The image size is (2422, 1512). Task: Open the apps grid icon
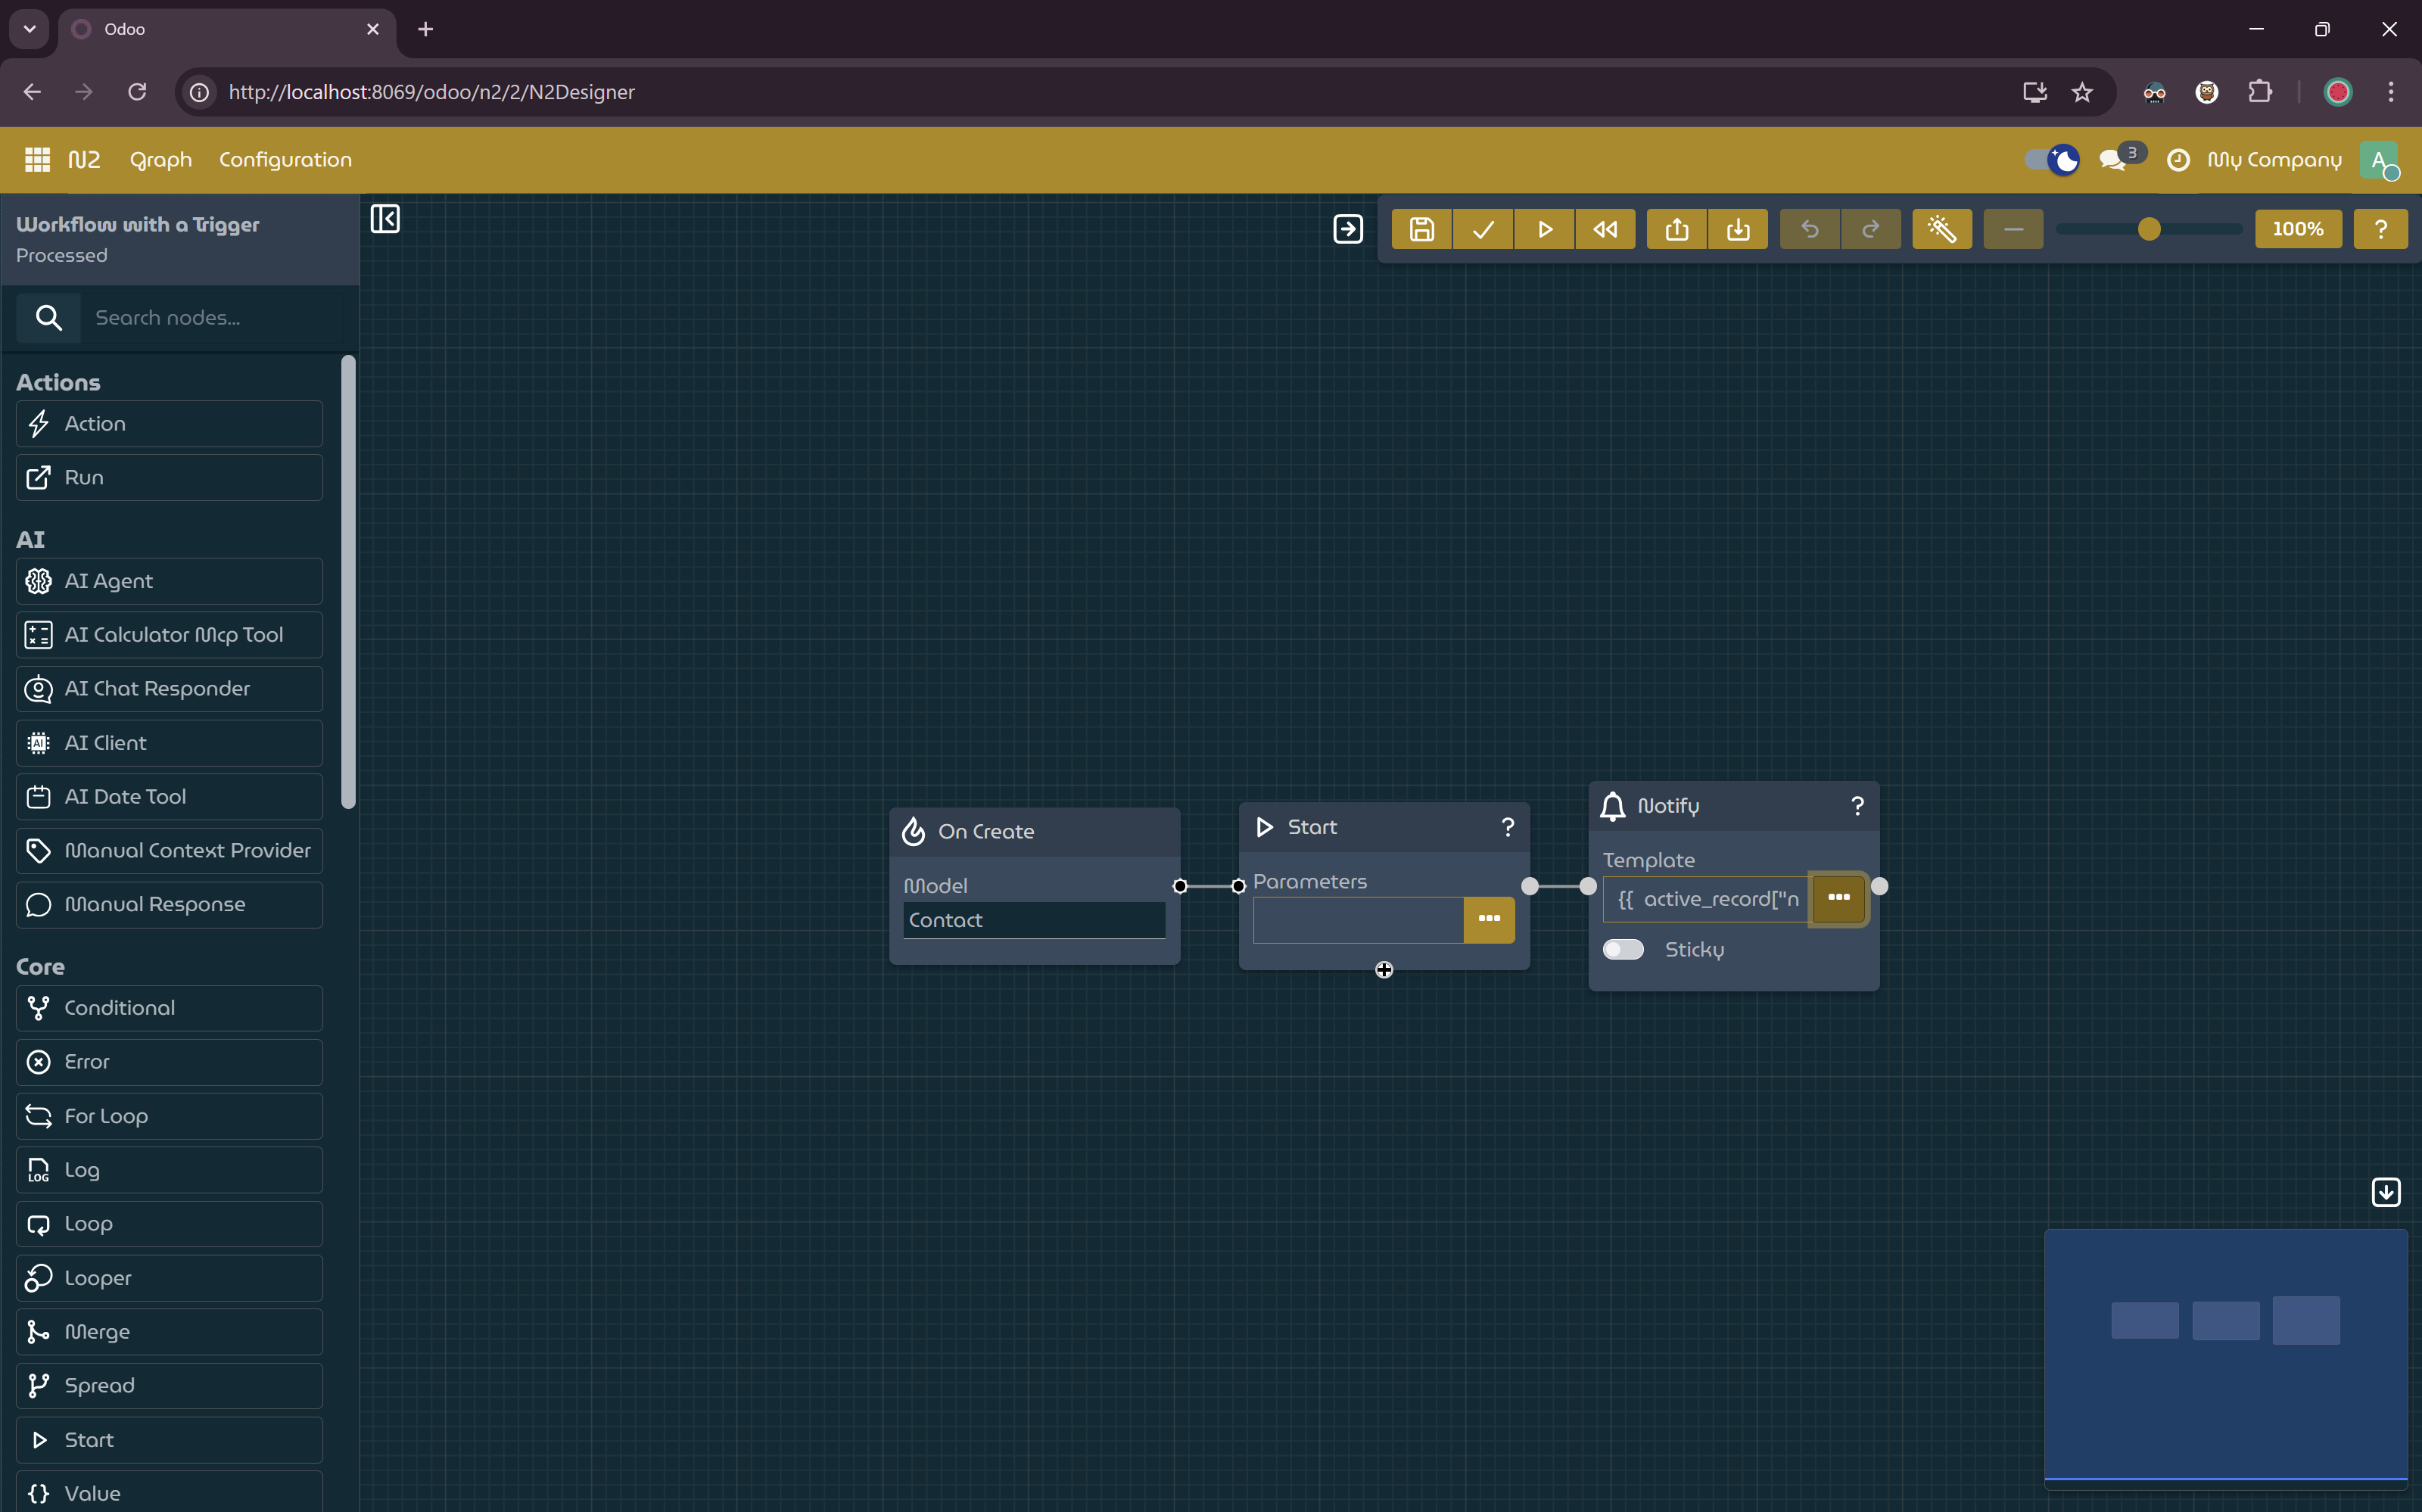click(x=36, y=159)
